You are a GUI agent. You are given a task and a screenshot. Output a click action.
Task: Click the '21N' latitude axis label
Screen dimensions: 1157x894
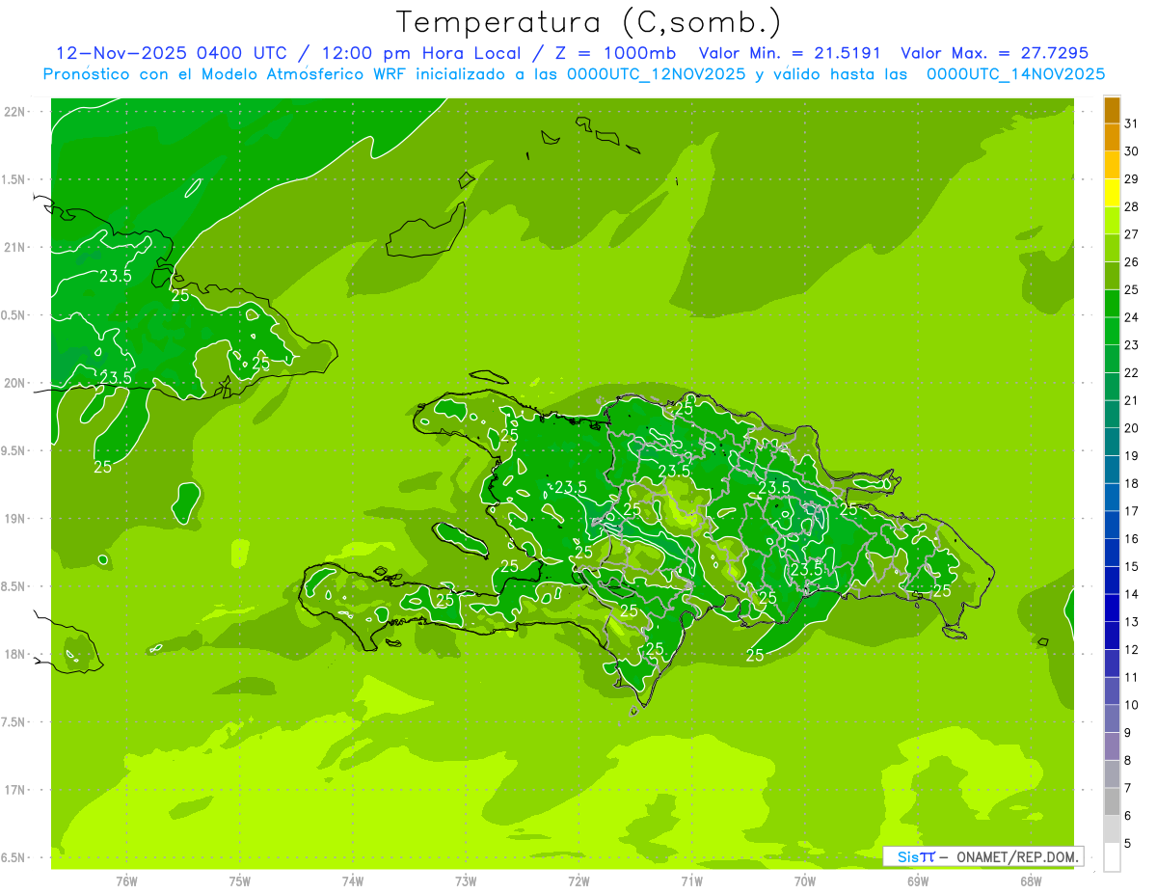(14, 247)
